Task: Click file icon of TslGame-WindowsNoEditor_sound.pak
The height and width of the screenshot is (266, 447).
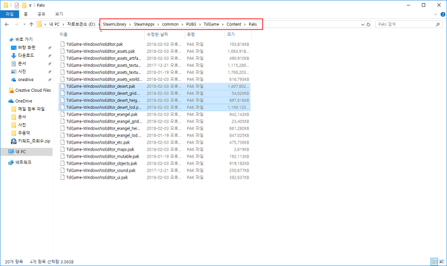Action: point(63,170)
